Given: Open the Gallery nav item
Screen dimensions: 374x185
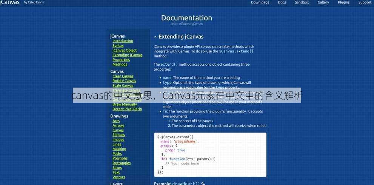Looking at the screenshot, I should [323, 2].
